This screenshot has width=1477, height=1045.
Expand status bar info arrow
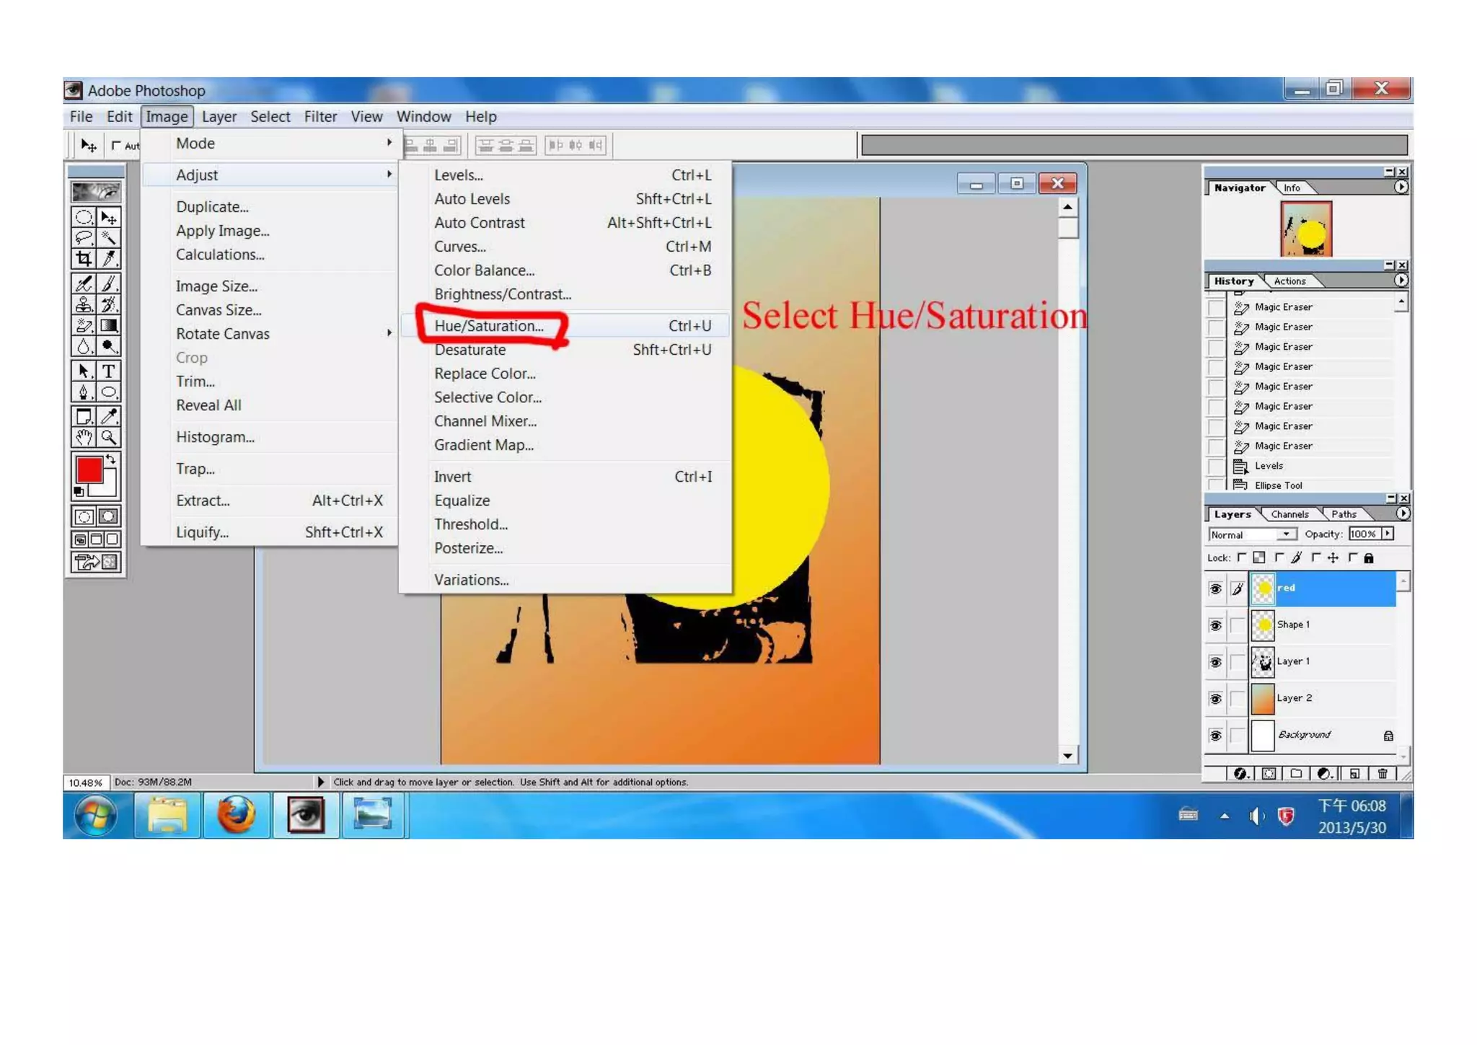pyautogui.click(x=320, y=782)
